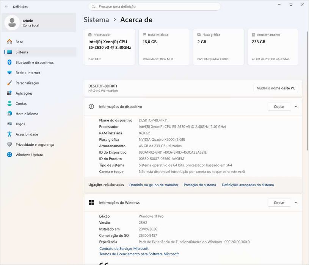Image resolution: width=309 pixels, height=265 pixels.
Task: Open Aplicações settings
Action: pos(40,93)
